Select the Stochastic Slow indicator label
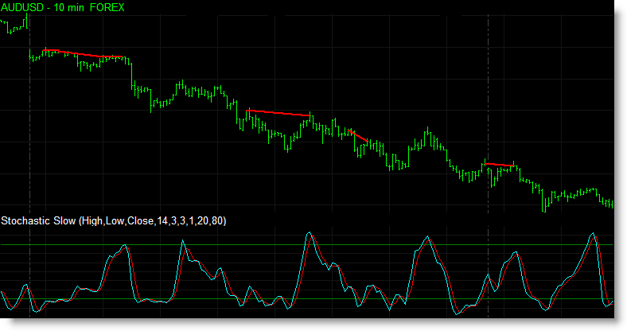Screen dimensions: 627x331 (114, 220)
